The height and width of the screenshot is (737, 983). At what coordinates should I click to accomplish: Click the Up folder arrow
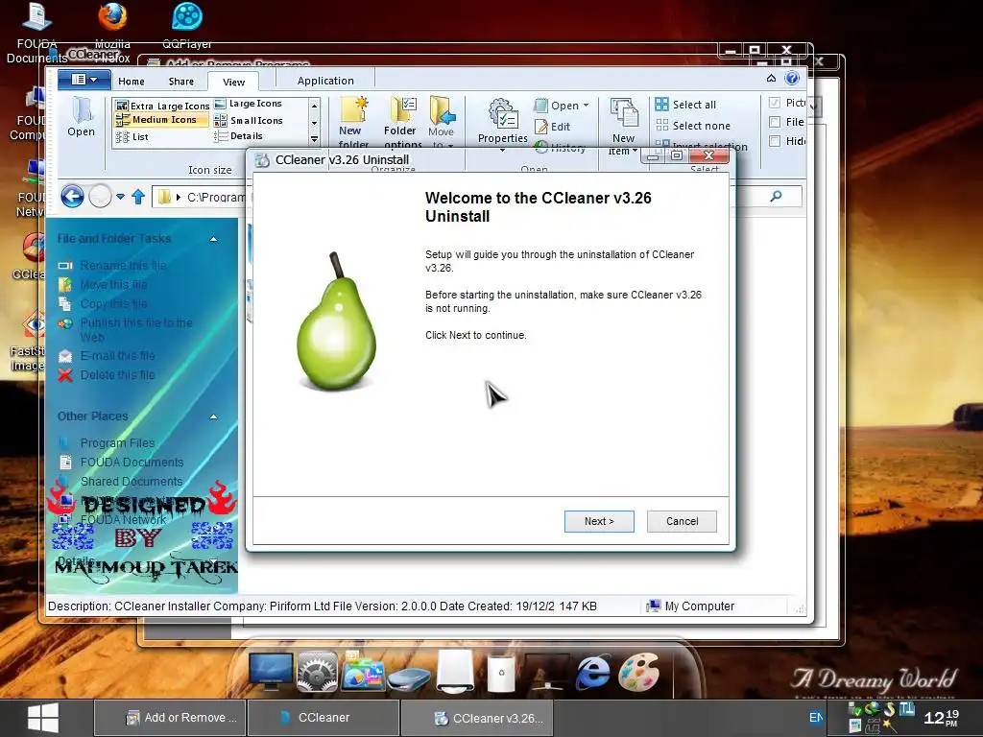[x=138, y=197]
